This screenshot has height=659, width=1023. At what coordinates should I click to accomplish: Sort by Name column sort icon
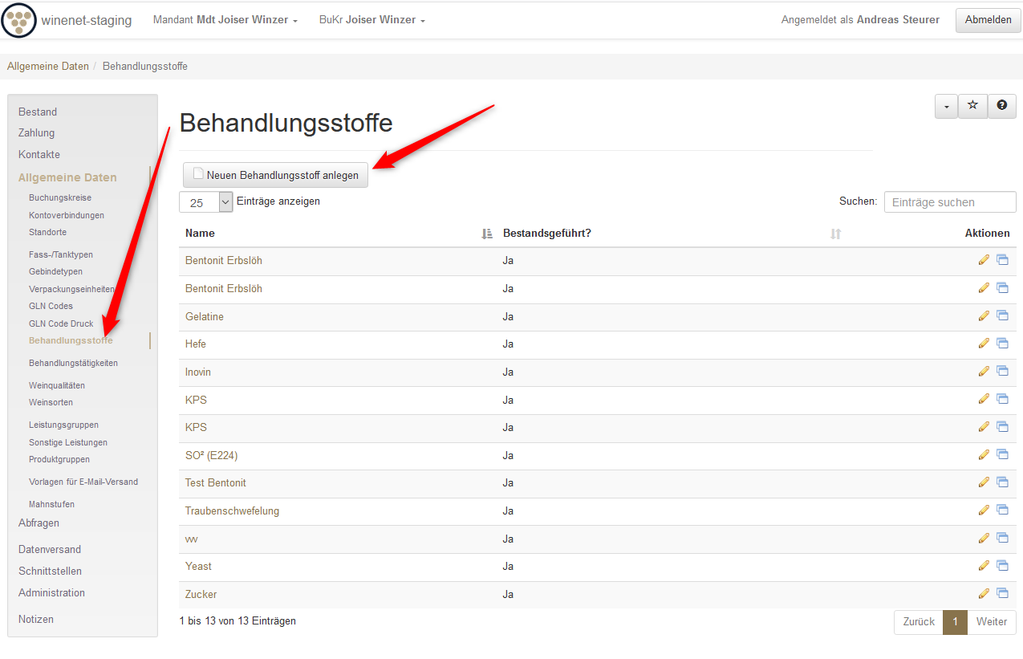click(x=486, y=234)
